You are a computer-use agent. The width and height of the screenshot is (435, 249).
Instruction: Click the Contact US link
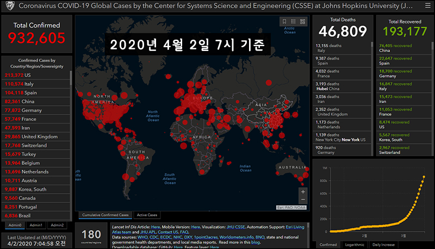(168, 232)
